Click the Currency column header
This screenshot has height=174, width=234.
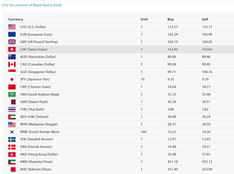tap(16, 19)
